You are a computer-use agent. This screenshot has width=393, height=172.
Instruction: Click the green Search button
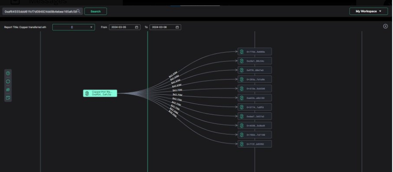96,11
